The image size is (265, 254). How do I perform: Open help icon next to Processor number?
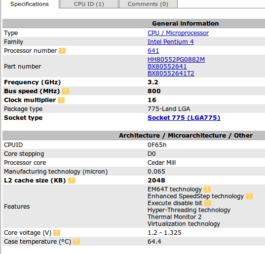click(x=62, y=51)
